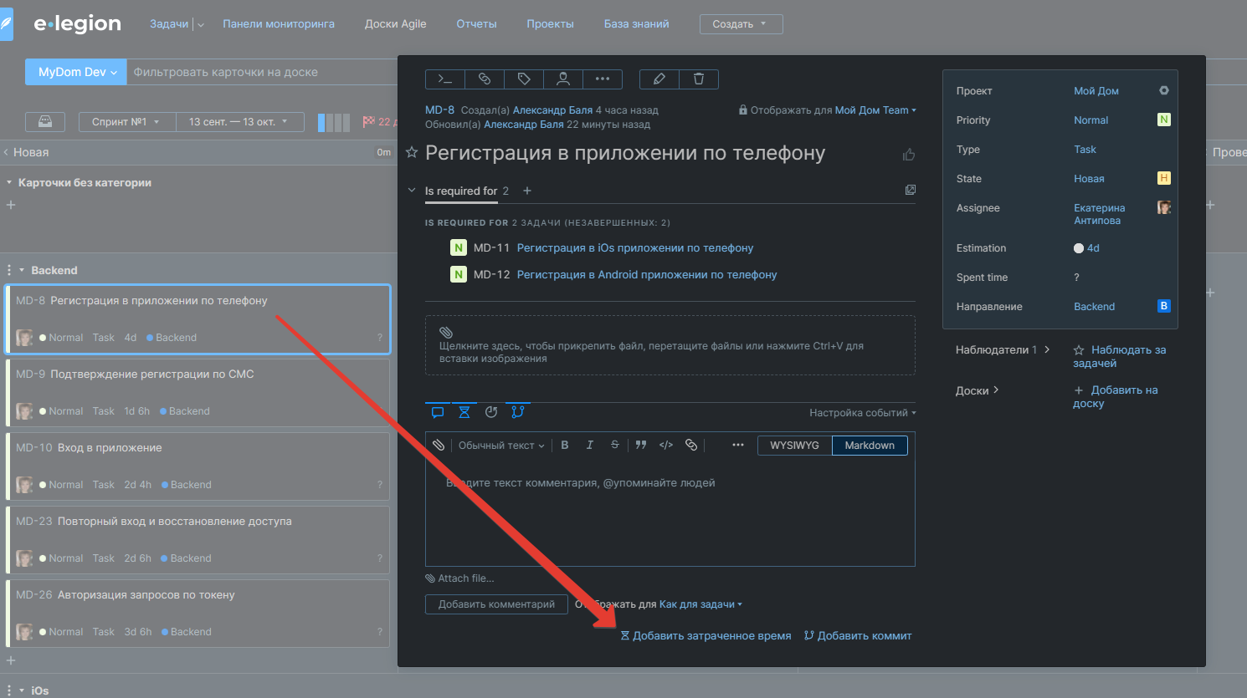
Task: Click the strikethrough formatting icon
Action: tap(615, 445)
